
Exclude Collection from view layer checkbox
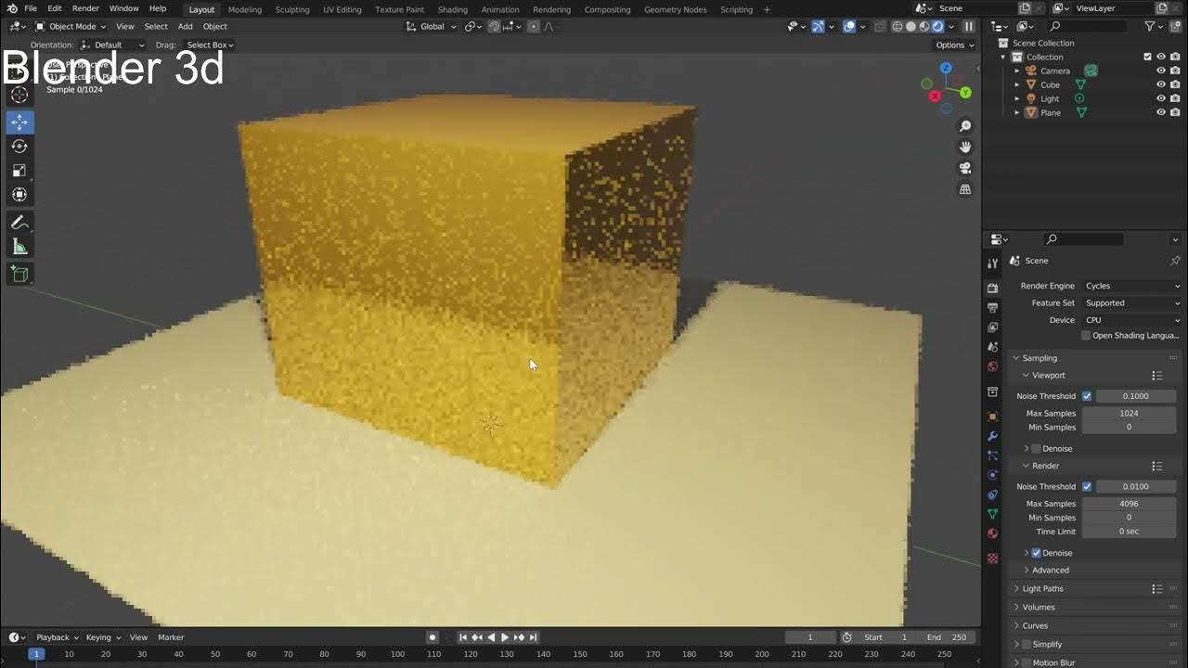point(1147,57)
